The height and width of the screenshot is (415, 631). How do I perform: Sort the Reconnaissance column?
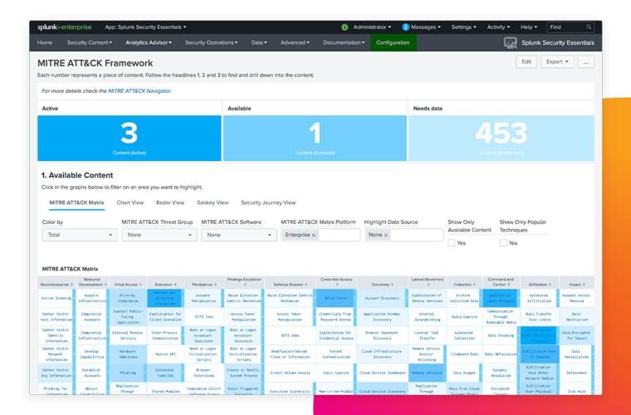pos(71,285)
